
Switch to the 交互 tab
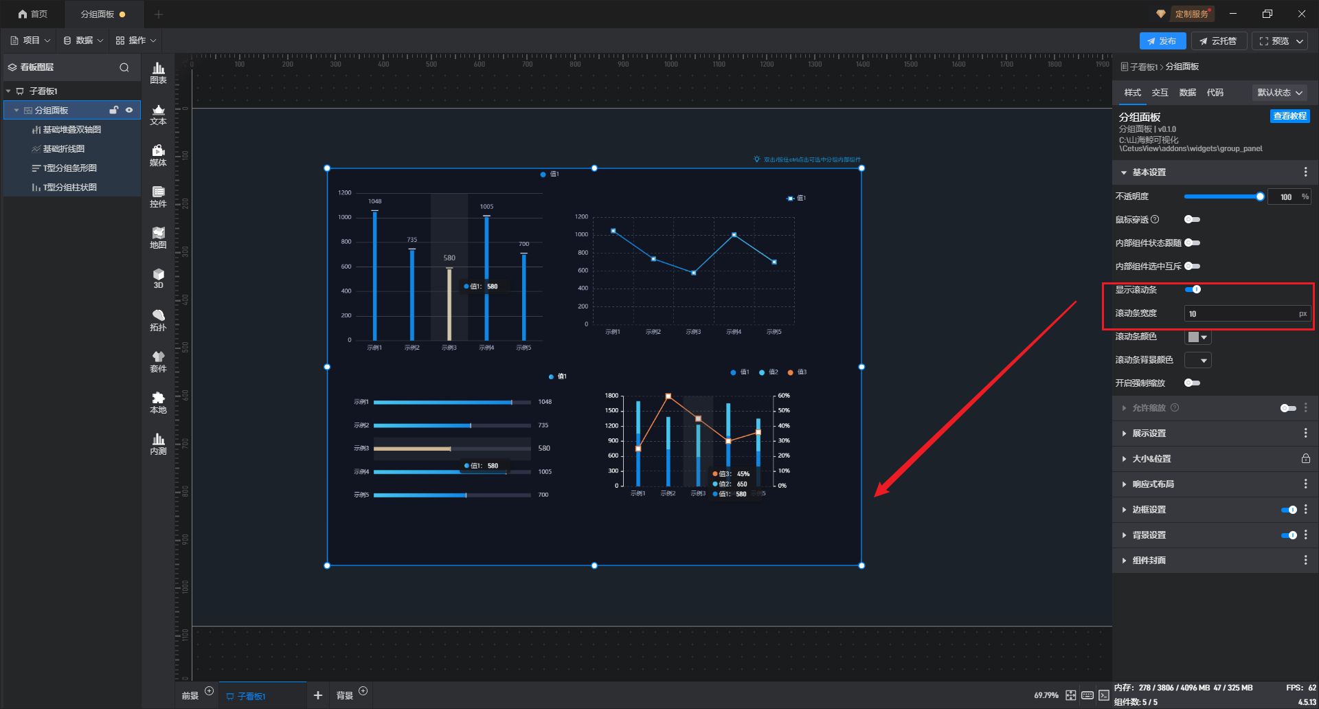[1160, 93]
